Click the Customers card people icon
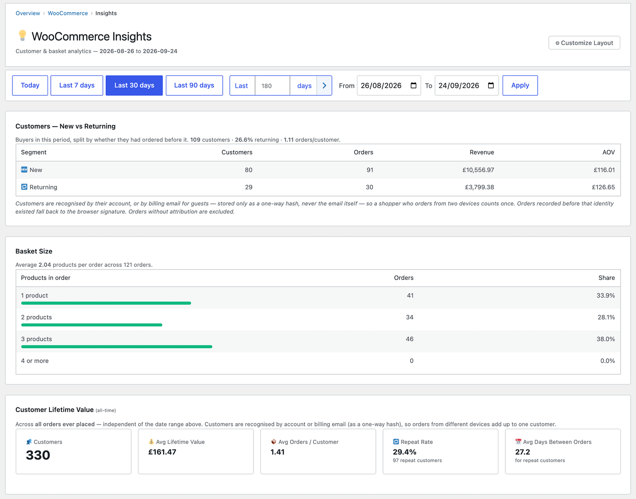This screenshot has width=636, height=499. (x=29, y=442)
